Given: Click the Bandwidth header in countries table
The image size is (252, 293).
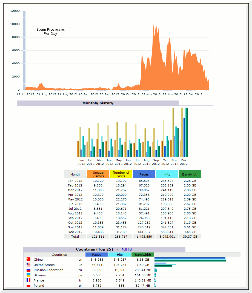Looking at the screenshot, I should point(143,254).
